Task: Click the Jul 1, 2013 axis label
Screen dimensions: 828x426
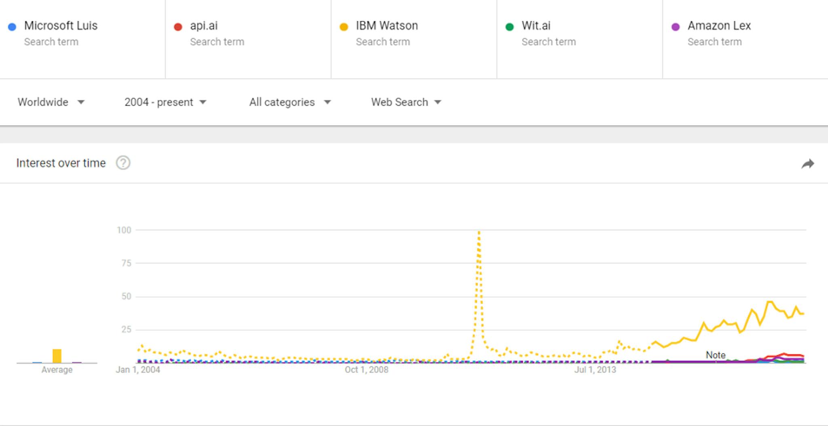Action: [x=595, y=369]
